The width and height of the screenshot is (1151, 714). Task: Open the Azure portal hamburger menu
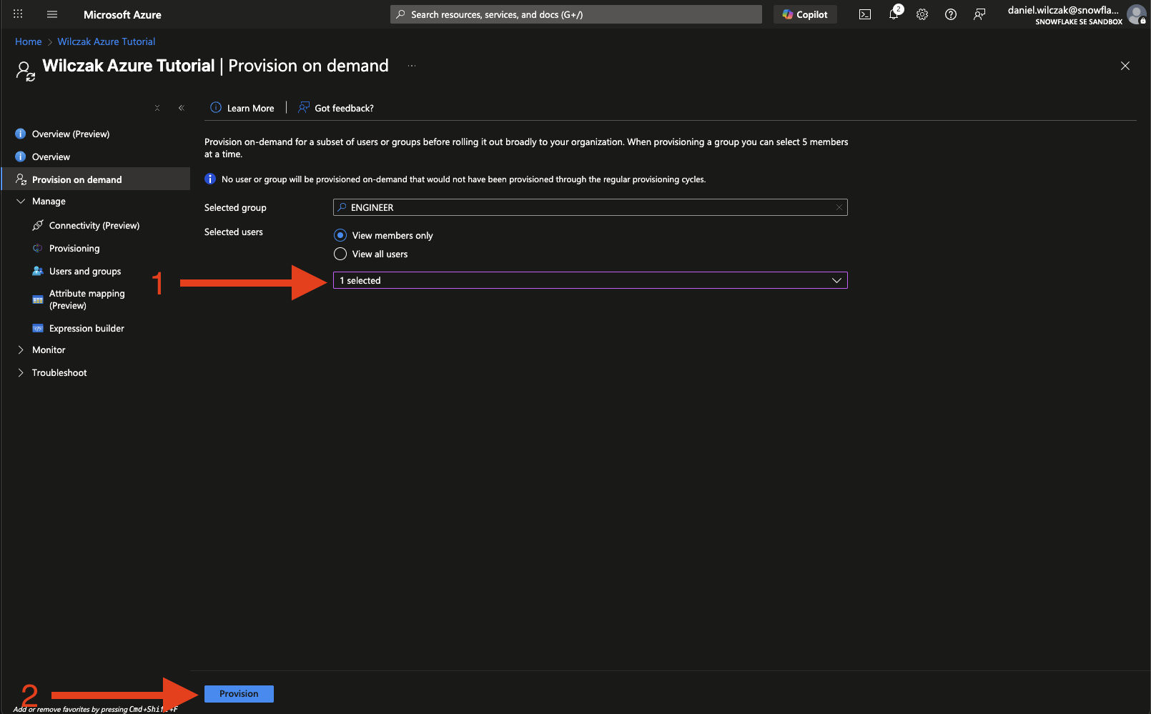(52, 14)
